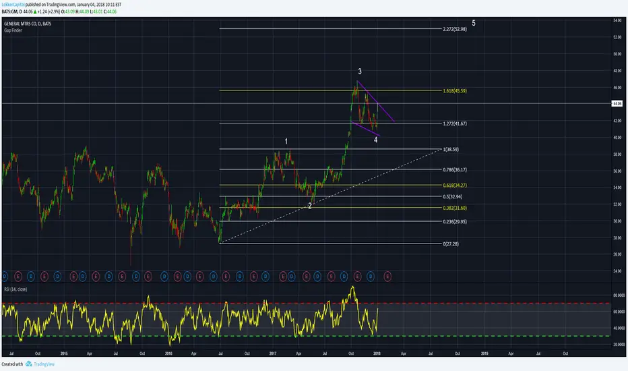Select the yellow RSI line plot

(x=190, y=316)
